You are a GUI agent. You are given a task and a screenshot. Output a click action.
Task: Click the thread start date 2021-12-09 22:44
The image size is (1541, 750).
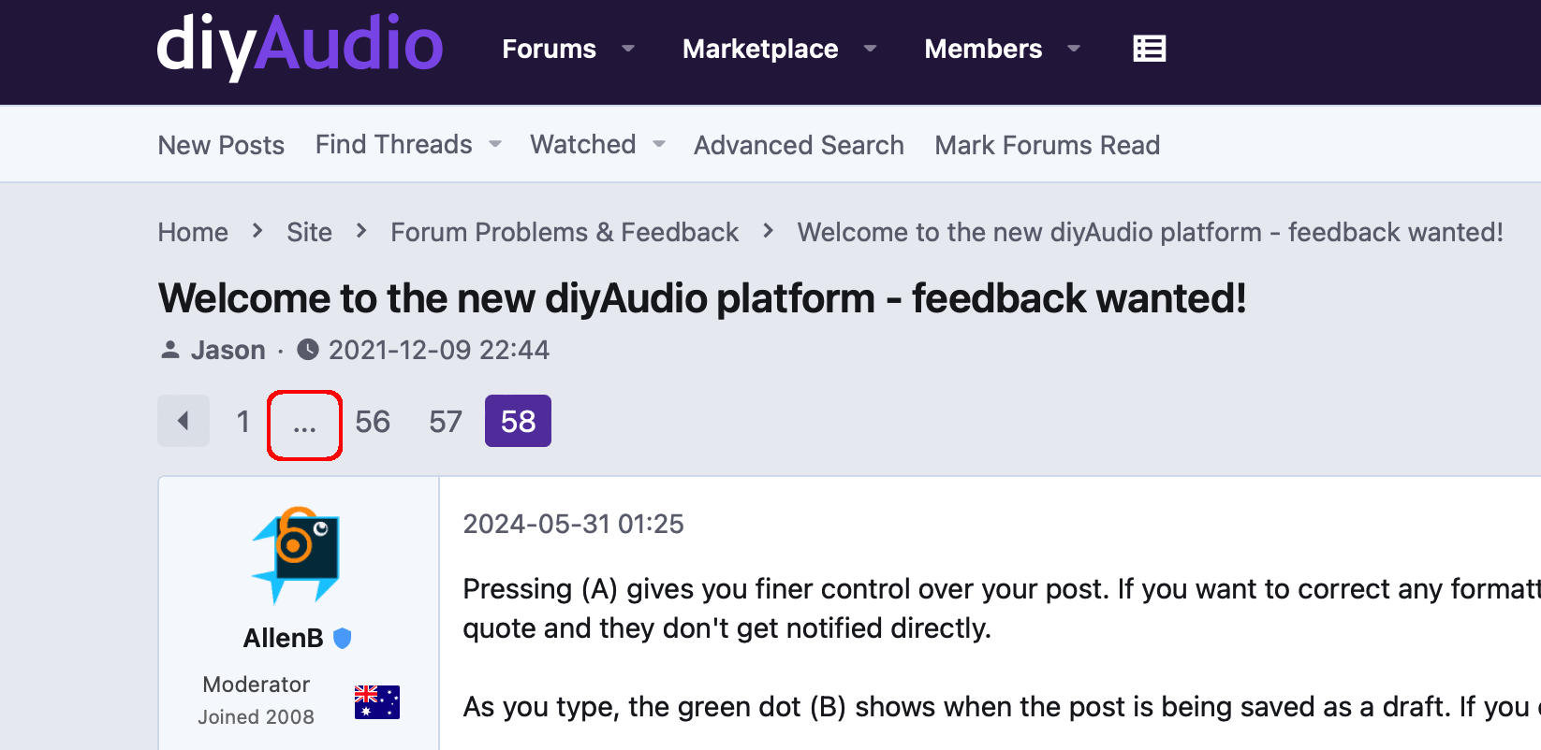pos(438,350)
